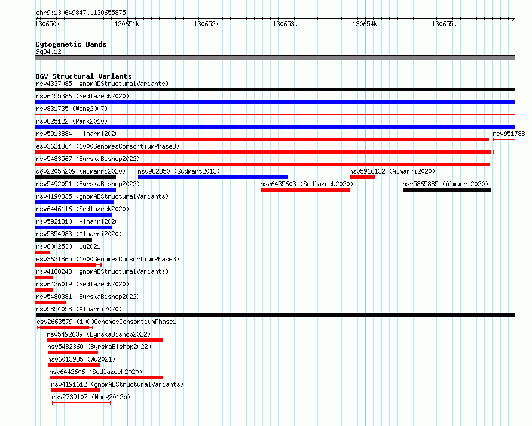Click the ruler's right end arrow

click(x=513, y=18)
